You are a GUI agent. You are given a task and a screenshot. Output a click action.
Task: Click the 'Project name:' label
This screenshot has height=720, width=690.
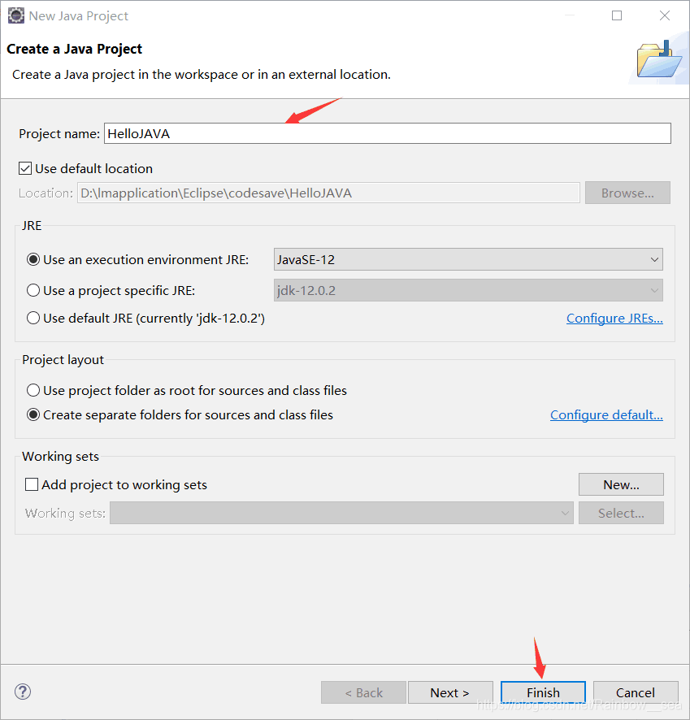click(59, 133)
